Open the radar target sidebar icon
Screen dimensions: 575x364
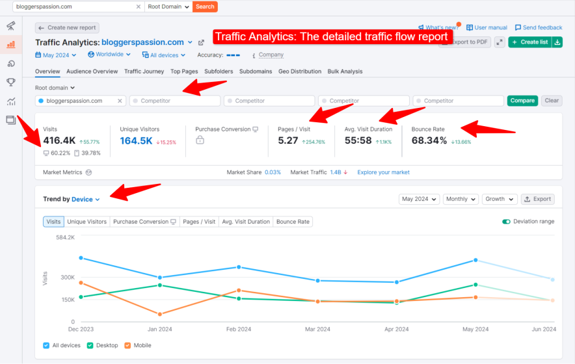point(11,64)
